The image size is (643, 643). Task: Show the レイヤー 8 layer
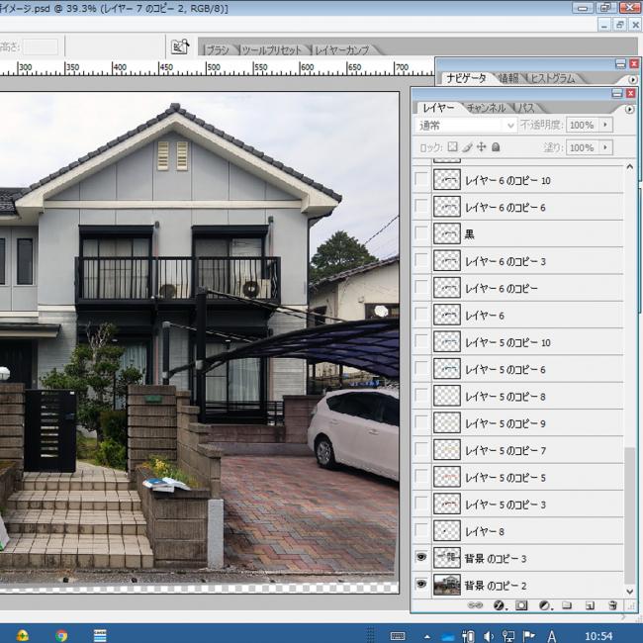[x=422, y=531]
